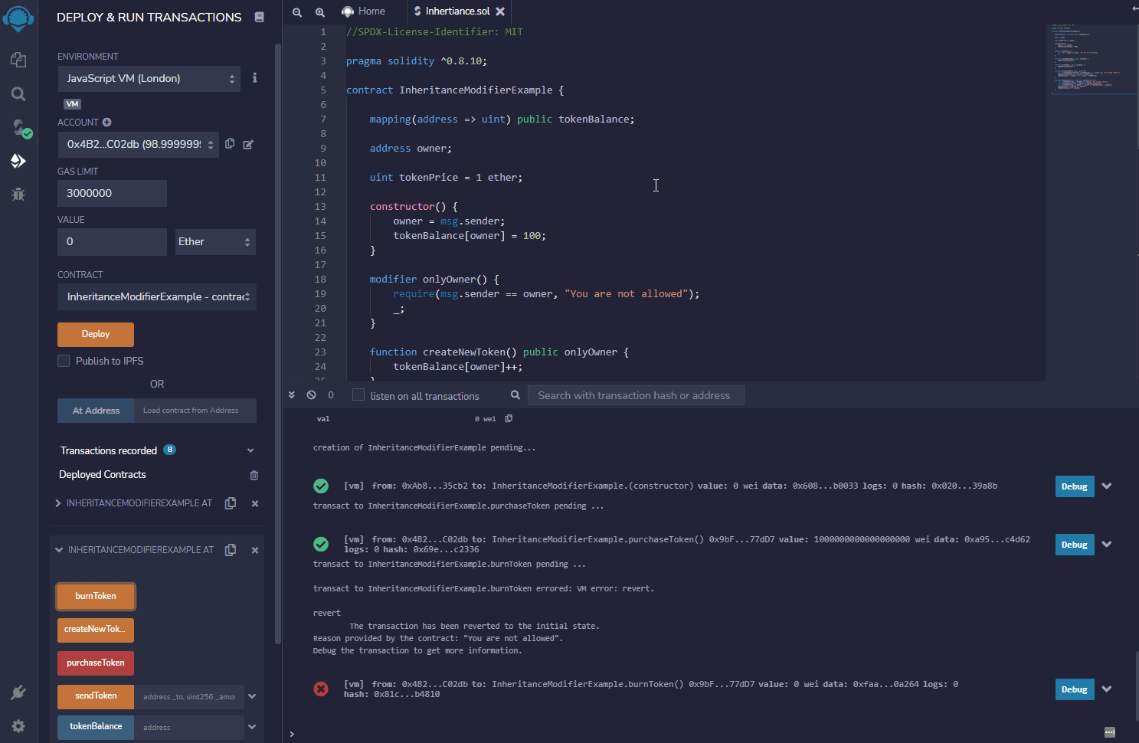Zoom in editor font size

click(x=320, y=11)
